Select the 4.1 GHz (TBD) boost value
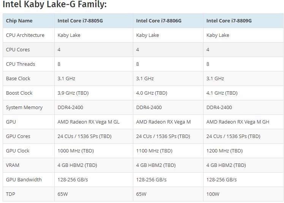 point(222,93)
